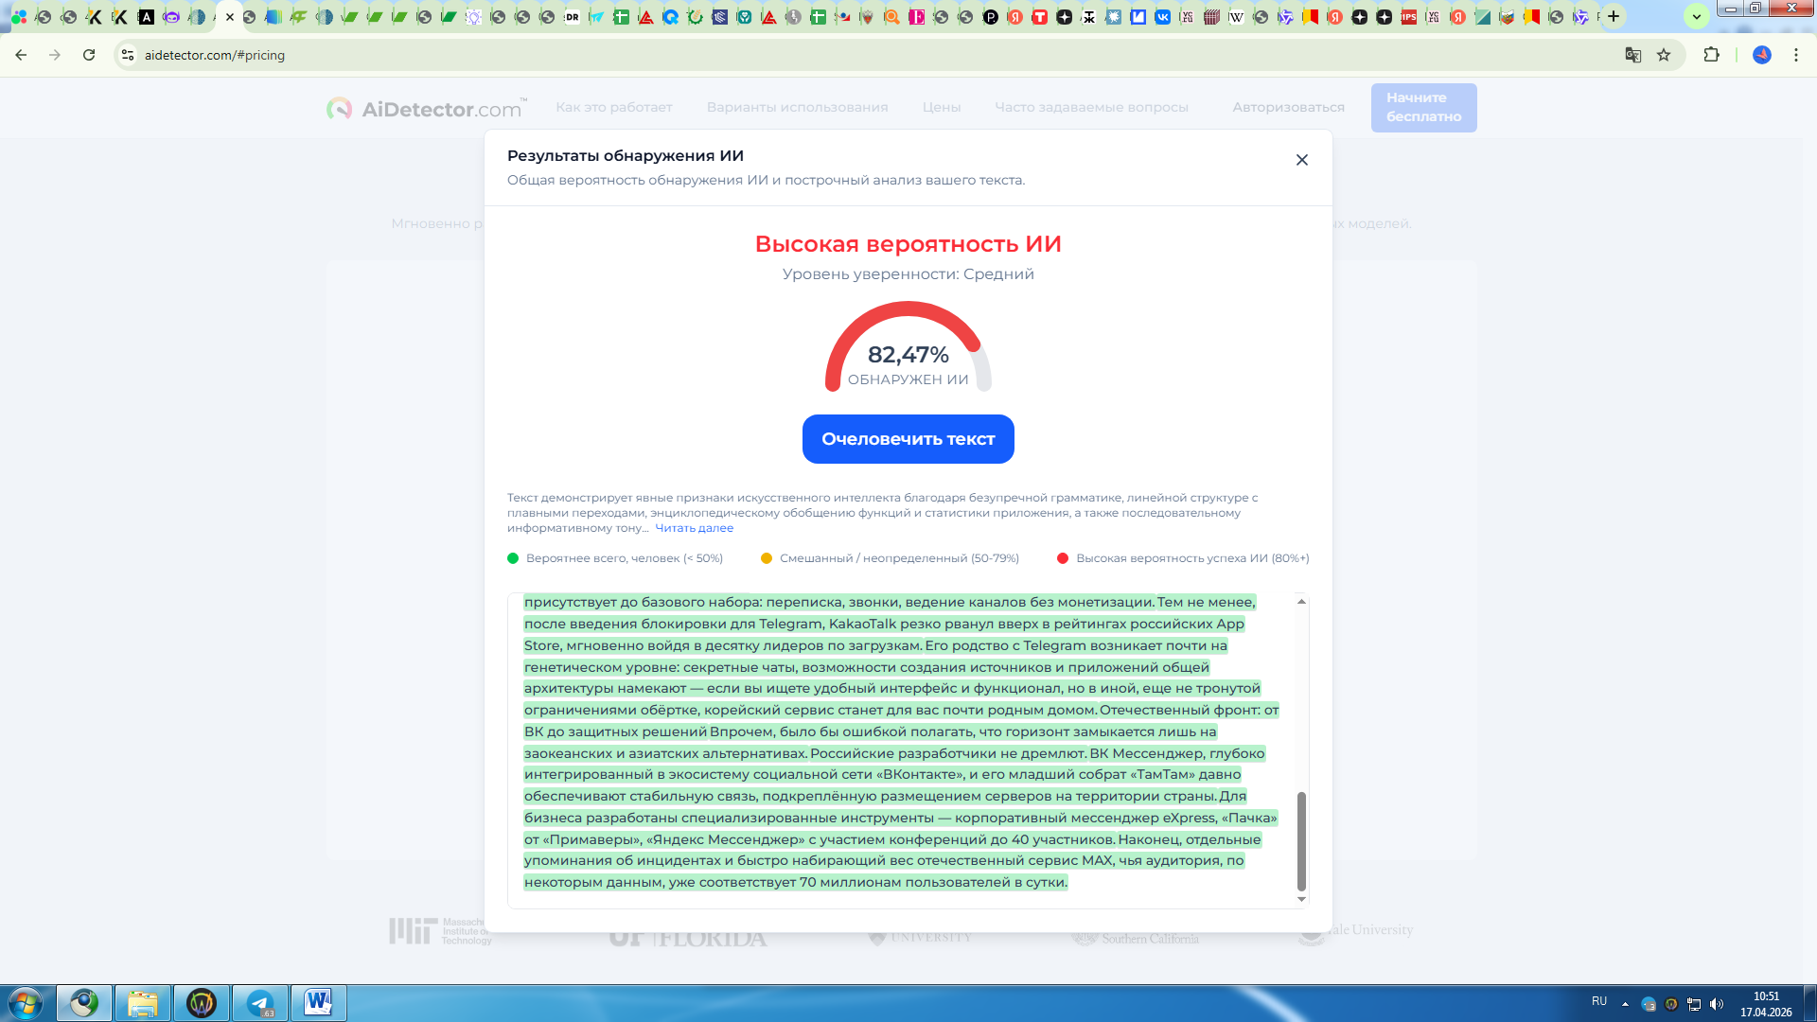Switch to the Wikipedia W tab
Screen dimensions: 1817x1022
(x=1236, y=17)
